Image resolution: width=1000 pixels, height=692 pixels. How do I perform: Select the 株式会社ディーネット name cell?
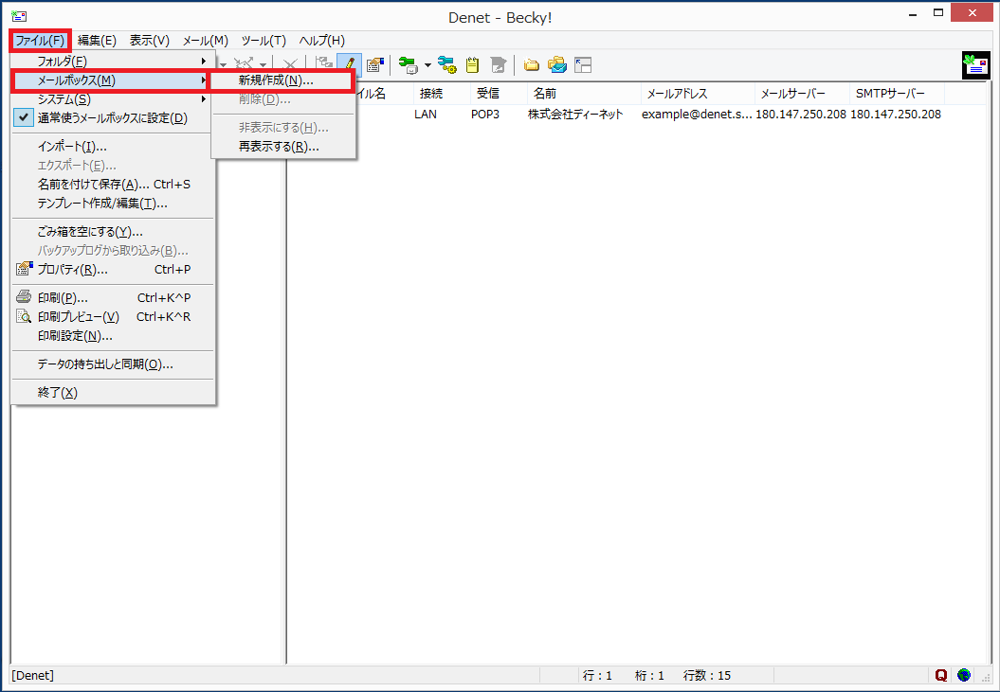(x=575, y=115)
